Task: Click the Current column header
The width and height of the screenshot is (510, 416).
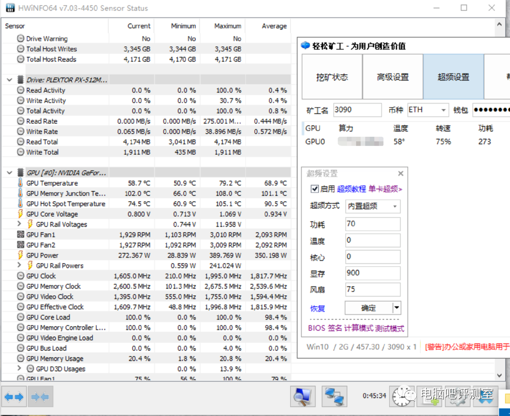Action: 139,26
